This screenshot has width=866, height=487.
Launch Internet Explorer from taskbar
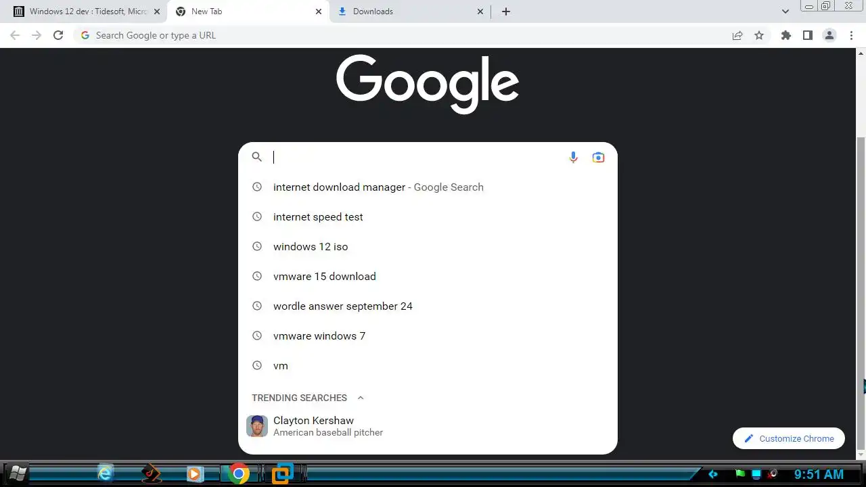point(105,473)
